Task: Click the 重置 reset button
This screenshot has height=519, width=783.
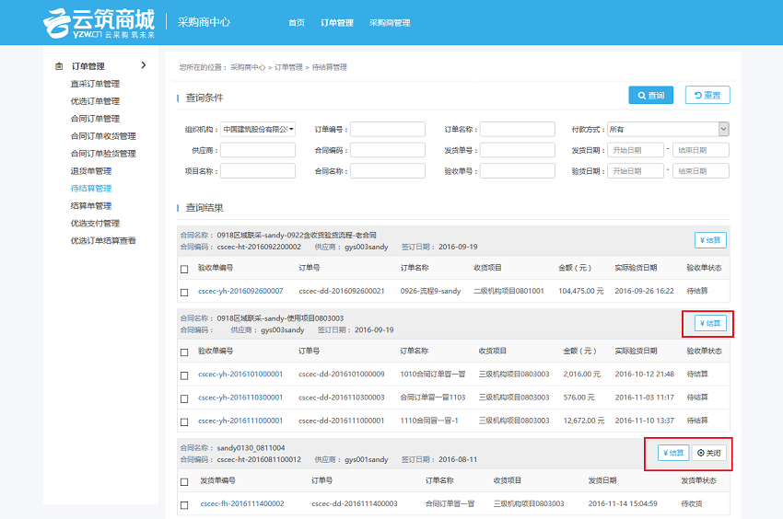Action: click(x=707, y=95)
